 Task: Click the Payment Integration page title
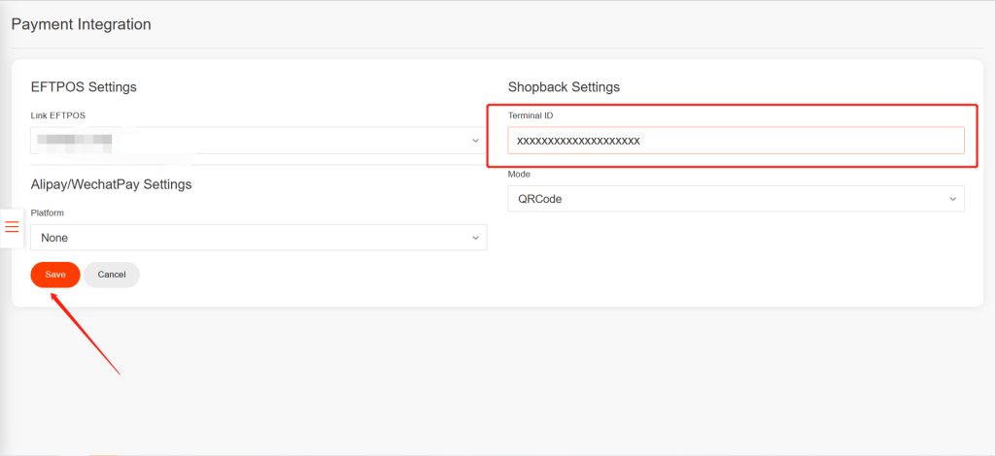point(81,24)
